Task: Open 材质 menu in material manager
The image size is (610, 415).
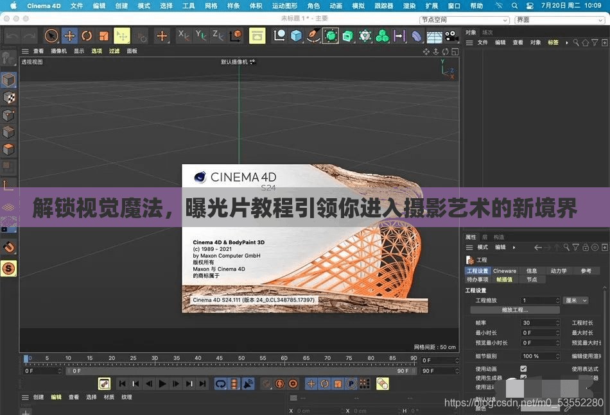Action: (109, 397)
